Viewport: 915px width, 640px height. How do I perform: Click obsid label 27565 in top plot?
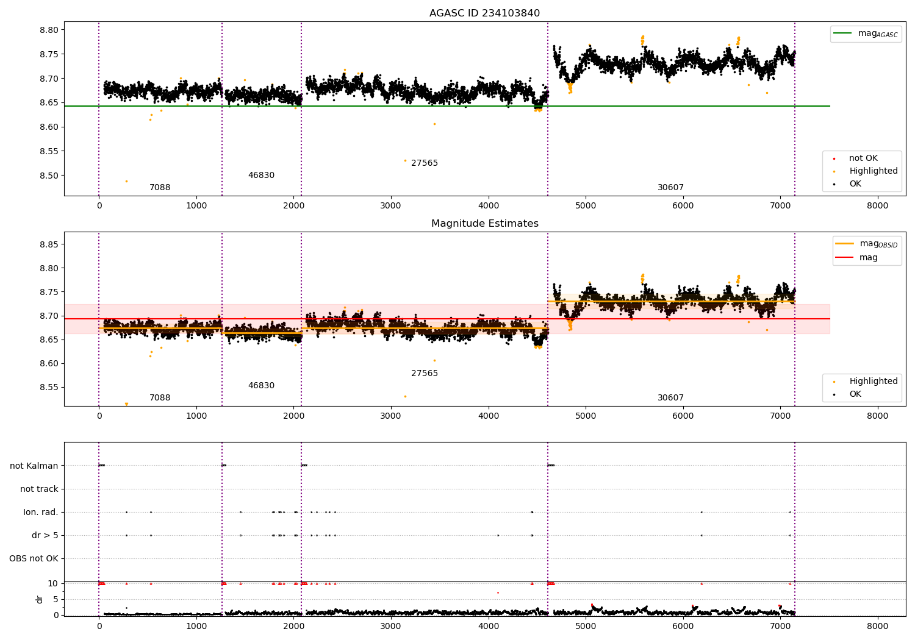425,163
